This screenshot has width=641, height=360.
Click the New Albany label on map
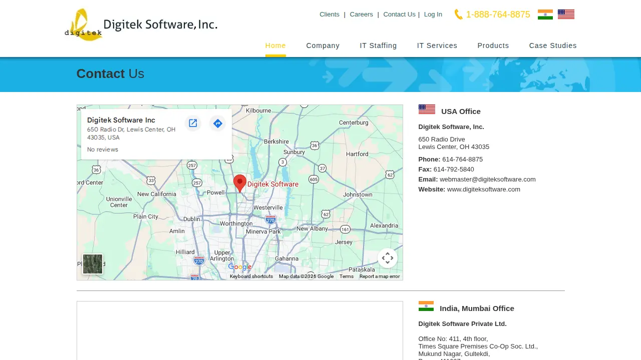click(x=312, y=228)
